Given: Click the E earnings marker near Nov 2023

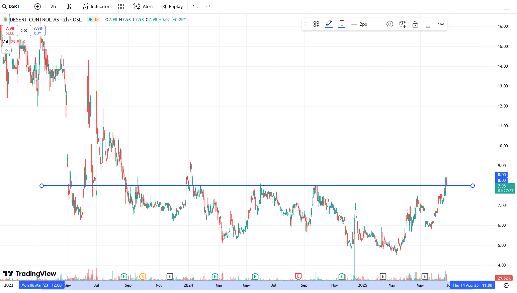Looking at the screenshot, I should click(x=170, y=276).
